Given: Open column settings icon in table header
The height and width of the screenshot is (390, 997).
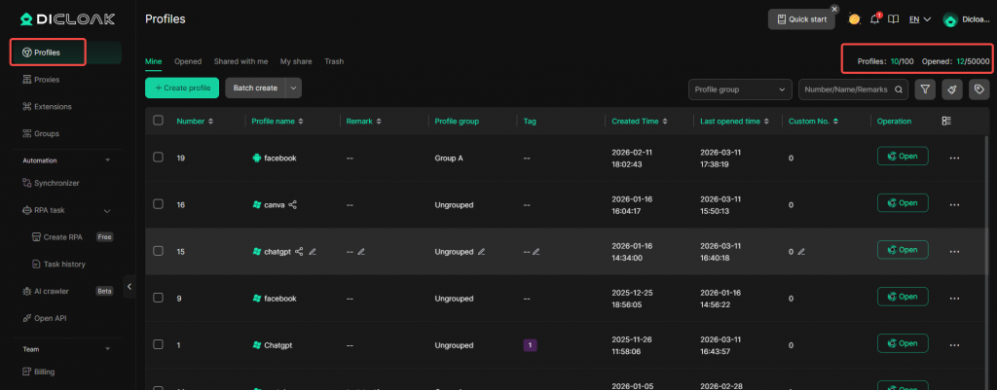Looking at the screenshot, I should (x=947, y=122).
